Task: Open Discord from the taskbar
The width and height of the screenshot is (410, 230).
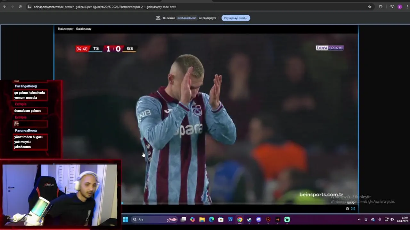Action: [259, 219]
